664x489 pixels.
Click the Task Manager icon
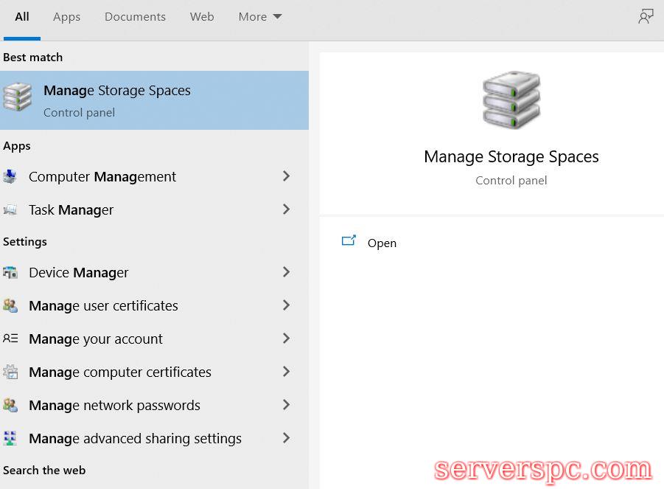(10, 210)
